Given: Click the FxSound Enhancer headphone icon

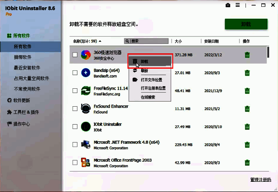Looking at the screenshot, I should coord(86,108).
